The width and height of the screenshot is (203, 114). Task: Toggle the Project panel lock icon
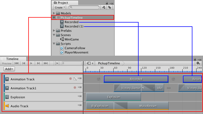tap(107, 3)
